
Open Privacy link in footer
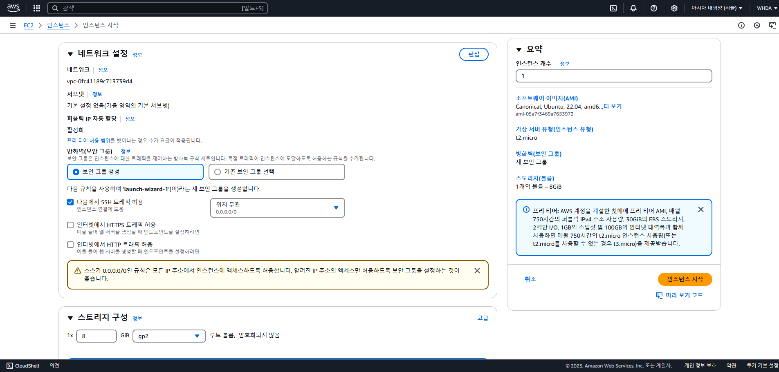[x=700, y=366]
